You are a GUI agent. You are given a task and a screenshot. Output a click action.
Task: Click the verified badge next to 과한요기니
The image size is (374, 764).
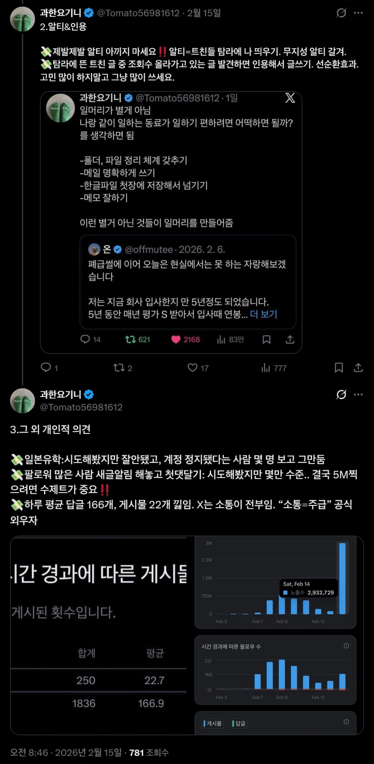(89, 12)
